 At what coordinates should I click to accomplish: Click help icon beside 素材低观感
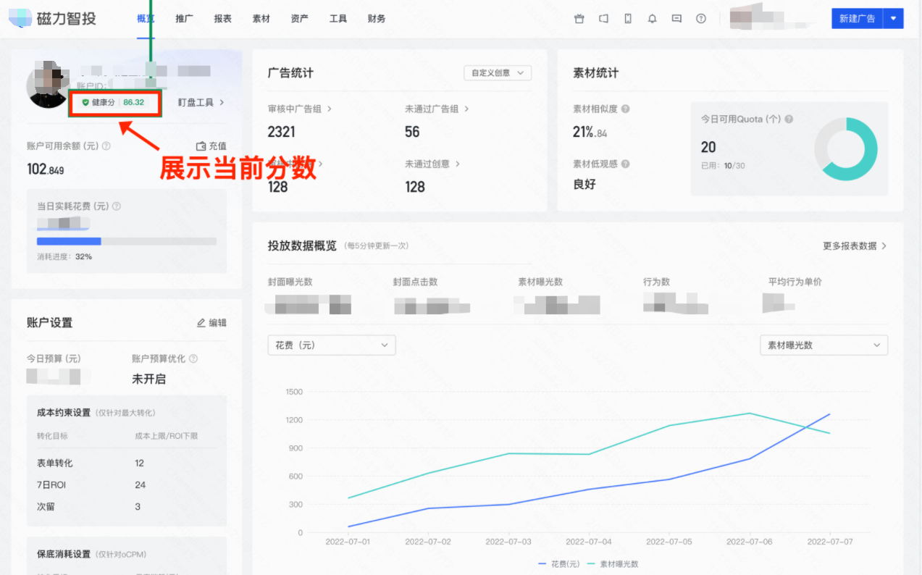coord(625,164)
